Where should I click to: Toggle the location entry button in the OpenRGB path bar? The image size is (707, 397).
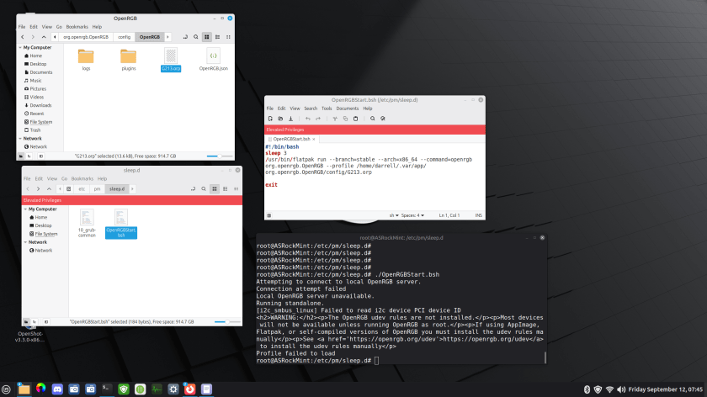point(183,37)
